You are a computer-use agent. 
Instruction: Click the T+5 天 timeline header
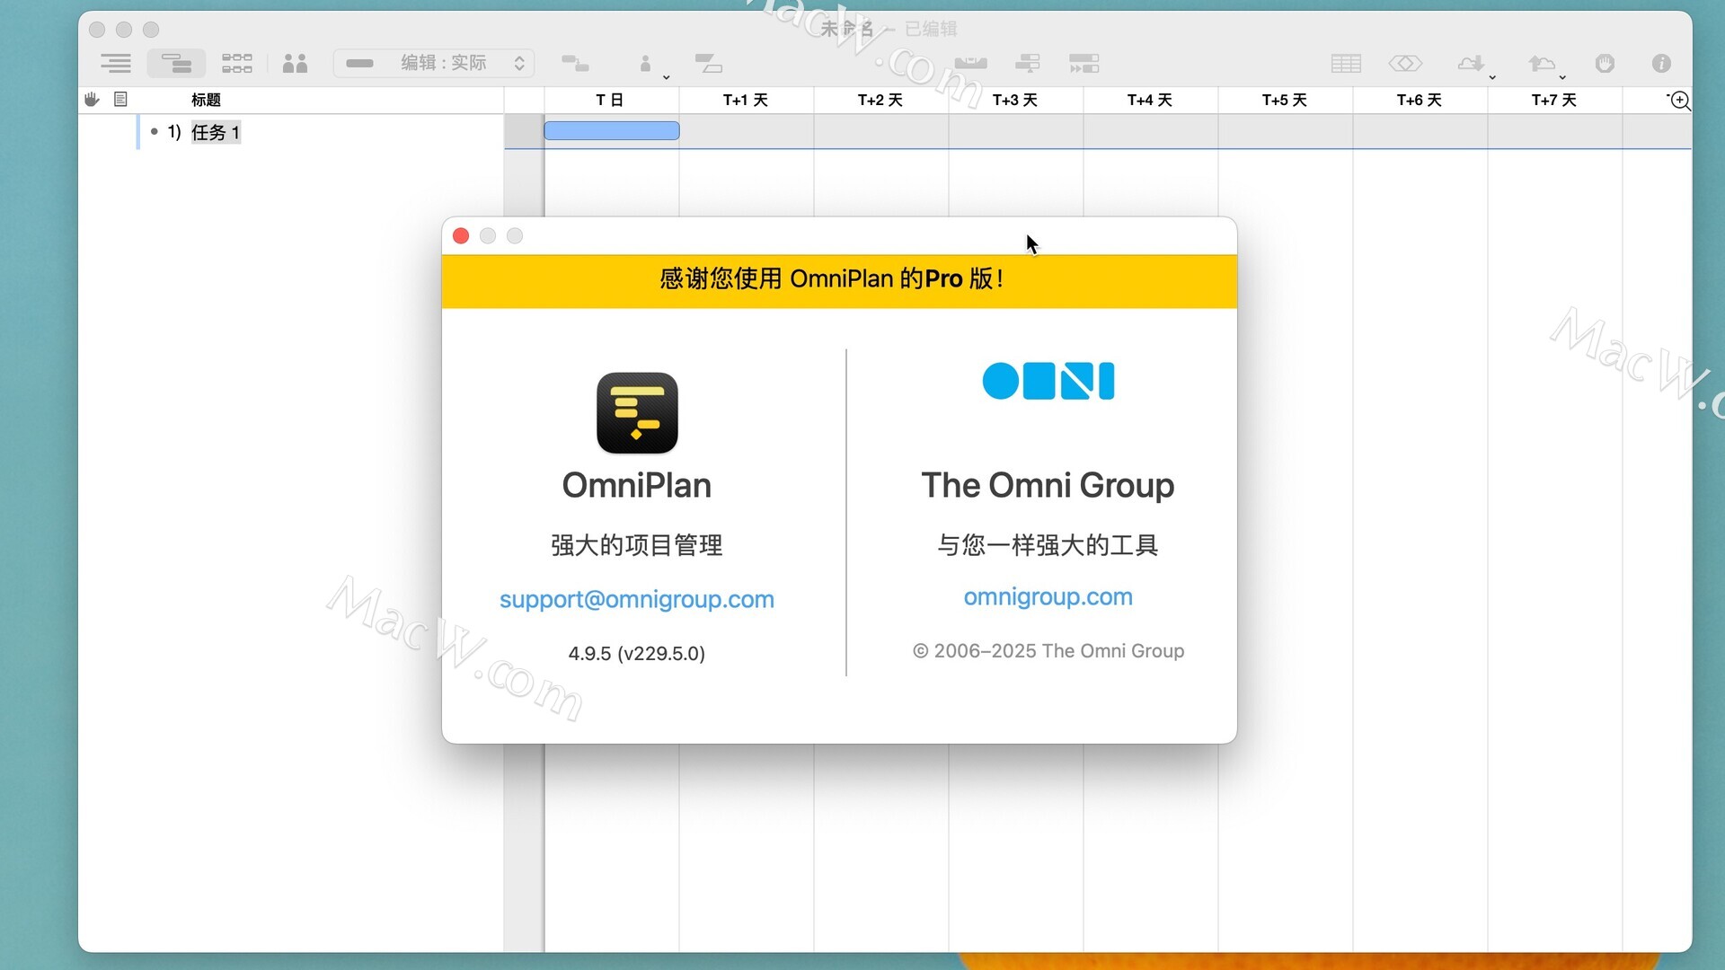coord(1285,100)
